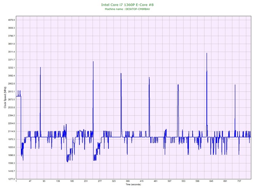Click the 691 seconds x-axis tick
Viewport: 255px width, 191px height.
point(225,181)
